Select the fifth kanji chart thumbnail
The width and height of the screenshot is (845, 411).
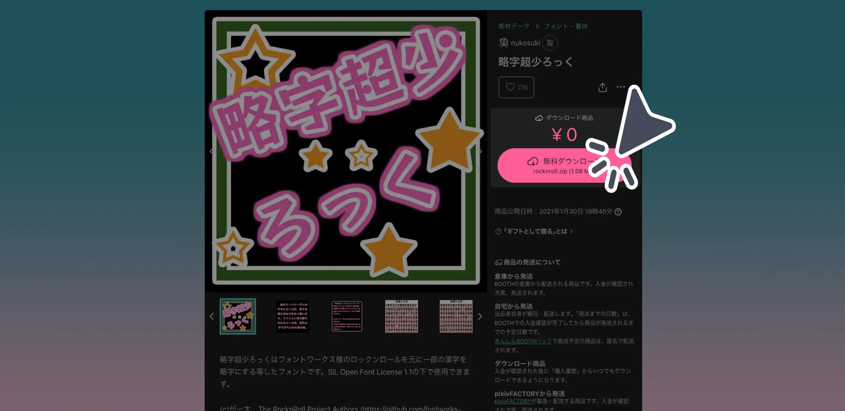pyautogui.click(x=456, y=316)
